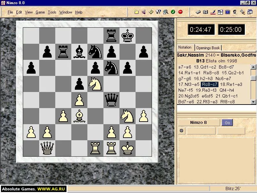Viewport: 257px width, 193px height.
Task: Jump to move 18.Re1-e3 in notation
Action: click(231, 84)
